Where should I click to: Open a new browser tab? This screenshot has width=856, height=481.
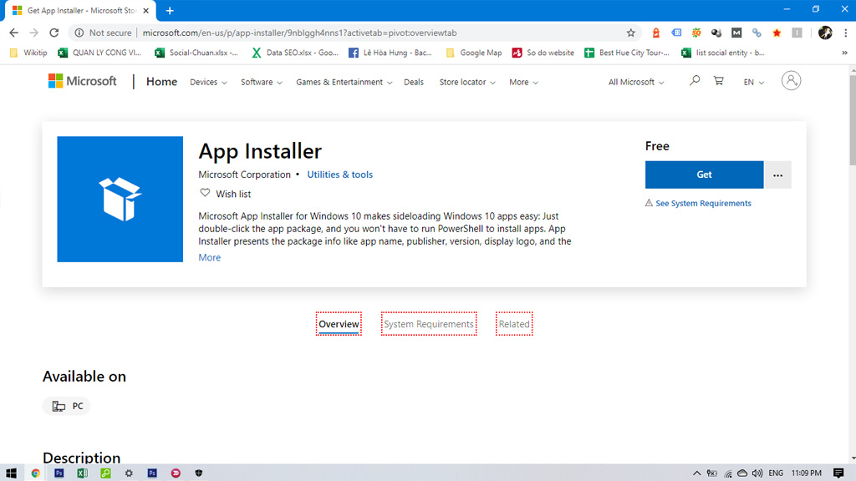[170, 10]
